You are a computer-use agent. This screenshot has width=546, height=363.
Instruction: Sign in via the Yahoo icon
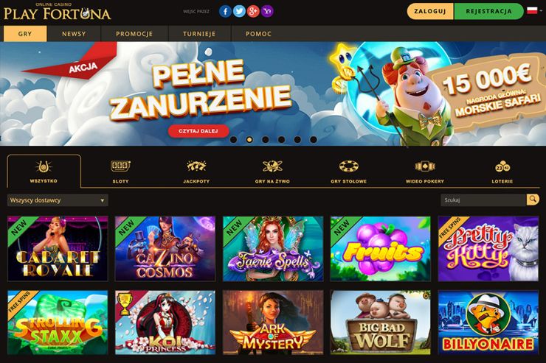pos(267,12)
